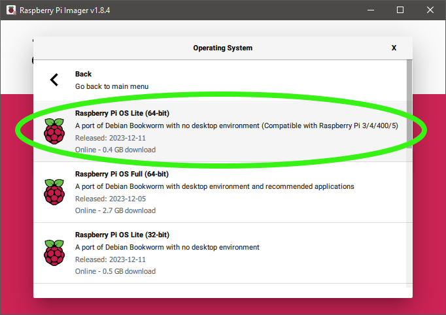Screen dimensions: 446x315
Task: Select Raspberry Pi OS Lite (64-bit) title
Action: tap(122, 113)
